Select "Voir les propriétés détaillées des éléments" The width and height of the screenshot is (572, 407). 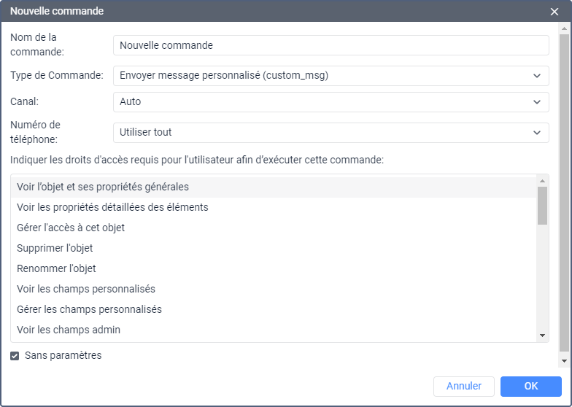(112, 207)
